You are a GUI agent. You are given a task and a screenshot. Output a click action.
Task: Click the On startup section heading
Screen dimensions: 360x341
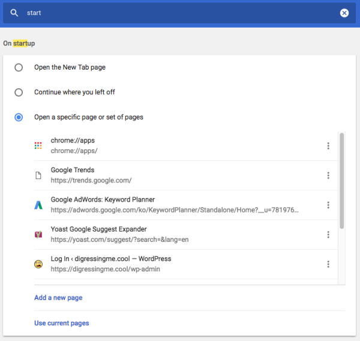pos(19,43)
